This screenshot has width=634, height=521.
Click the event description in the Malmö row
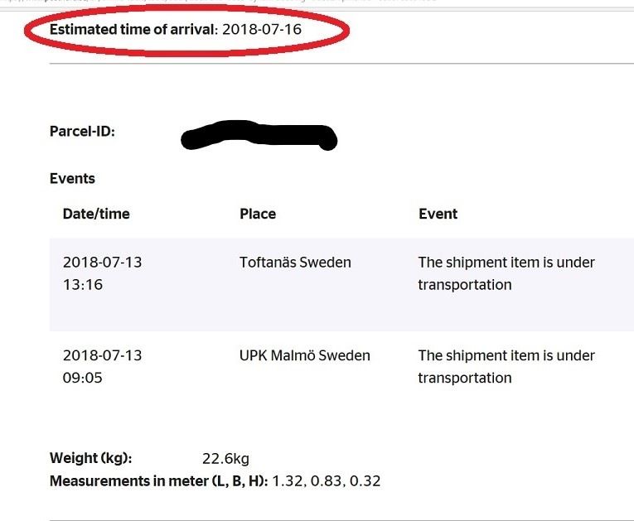click(x=506, y=366)
